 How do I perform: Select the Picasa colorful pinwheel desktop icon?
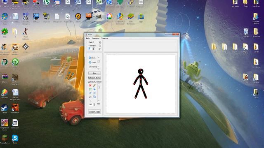109,16
